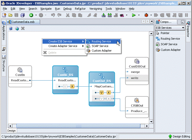Click the Components palette tab
192x140 pixels.
[x=166, y=22]
